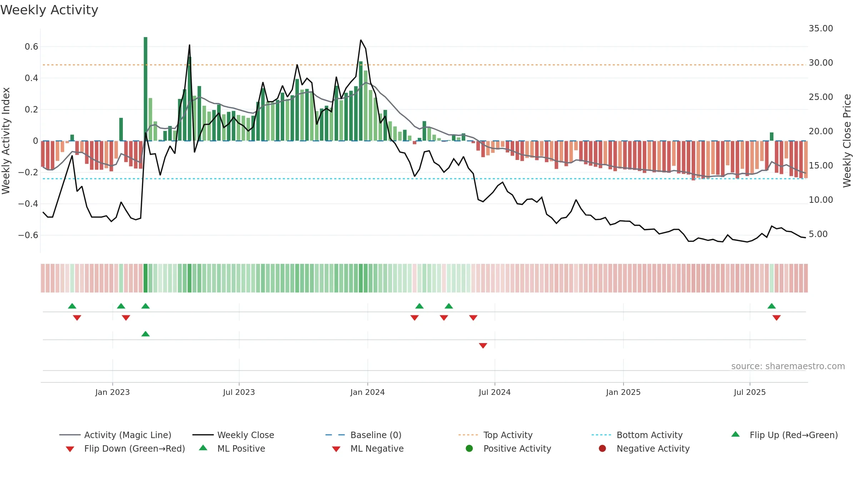This screenshot has width=857, height=482.
Task: Select the ML Positive triangle marker in early 2023
Action: click(145, 334)
